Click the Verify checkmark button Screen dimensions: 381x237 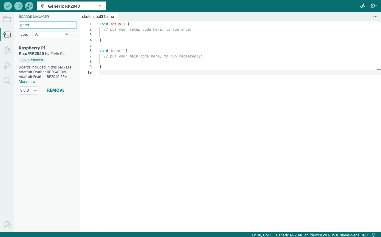pos(8,6)
